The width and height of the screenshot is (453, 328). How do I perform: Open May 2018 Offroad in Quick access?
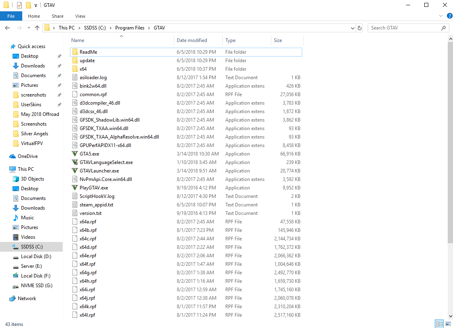[40, 114]
